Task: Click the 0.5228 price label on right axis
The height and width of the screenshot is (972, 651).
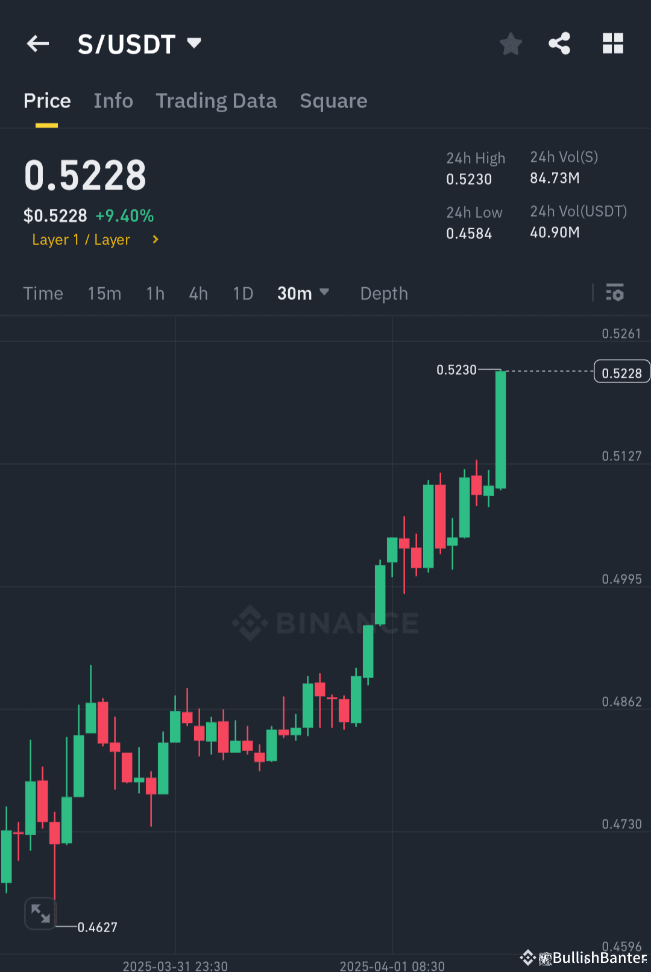Action: click(621, 372)
